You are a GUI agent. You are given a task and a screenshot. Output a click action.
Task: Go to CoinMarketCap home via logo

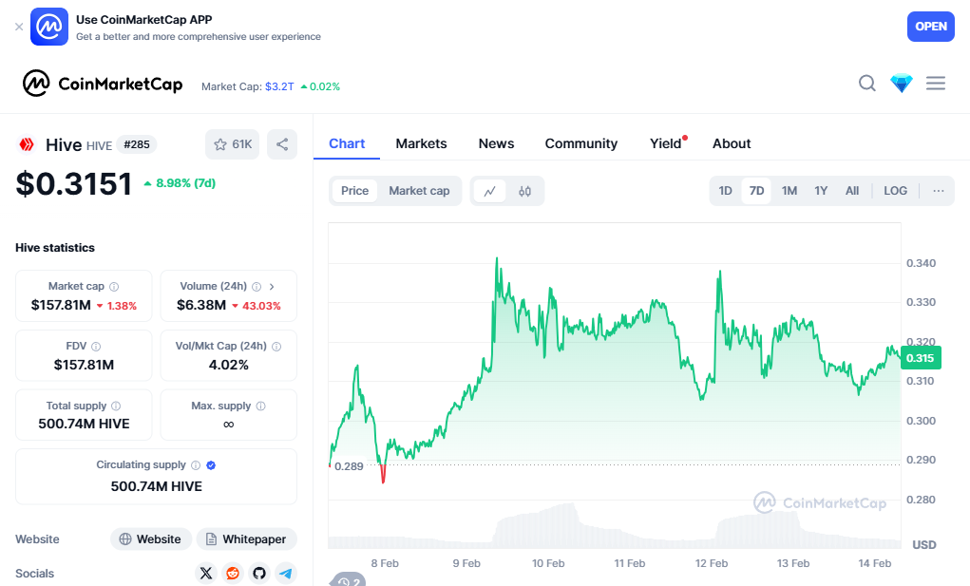coord(103,84)
